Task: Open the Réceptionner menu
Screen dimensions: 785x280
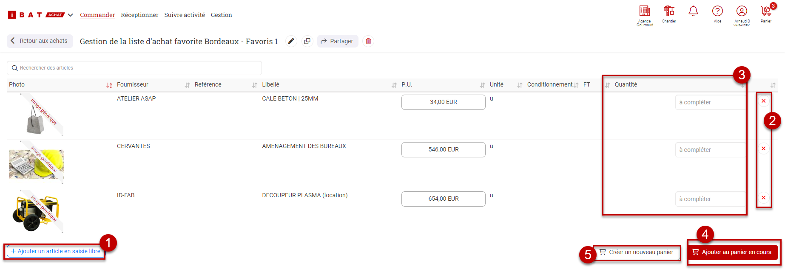Action: pyautogui.click(x=139, y=15)
